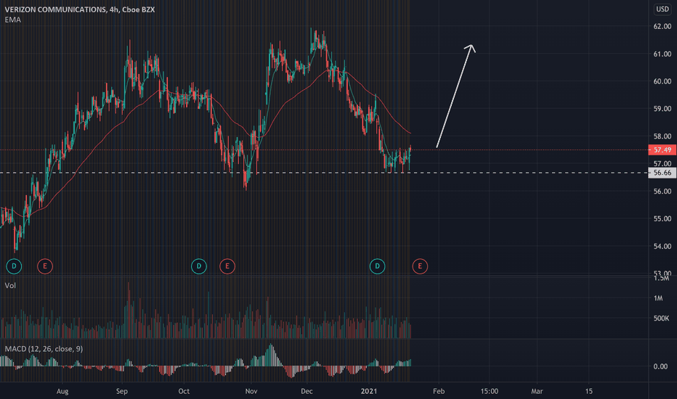
Task: Click the 56.66 horizontal line price label
Action: click(x=662, y=173)
